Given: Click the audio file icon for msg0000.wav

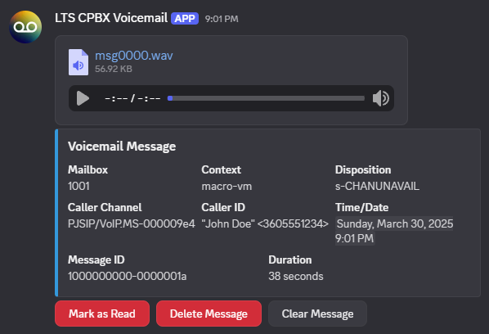Looking at the screenshot, I should click(79, 62).
